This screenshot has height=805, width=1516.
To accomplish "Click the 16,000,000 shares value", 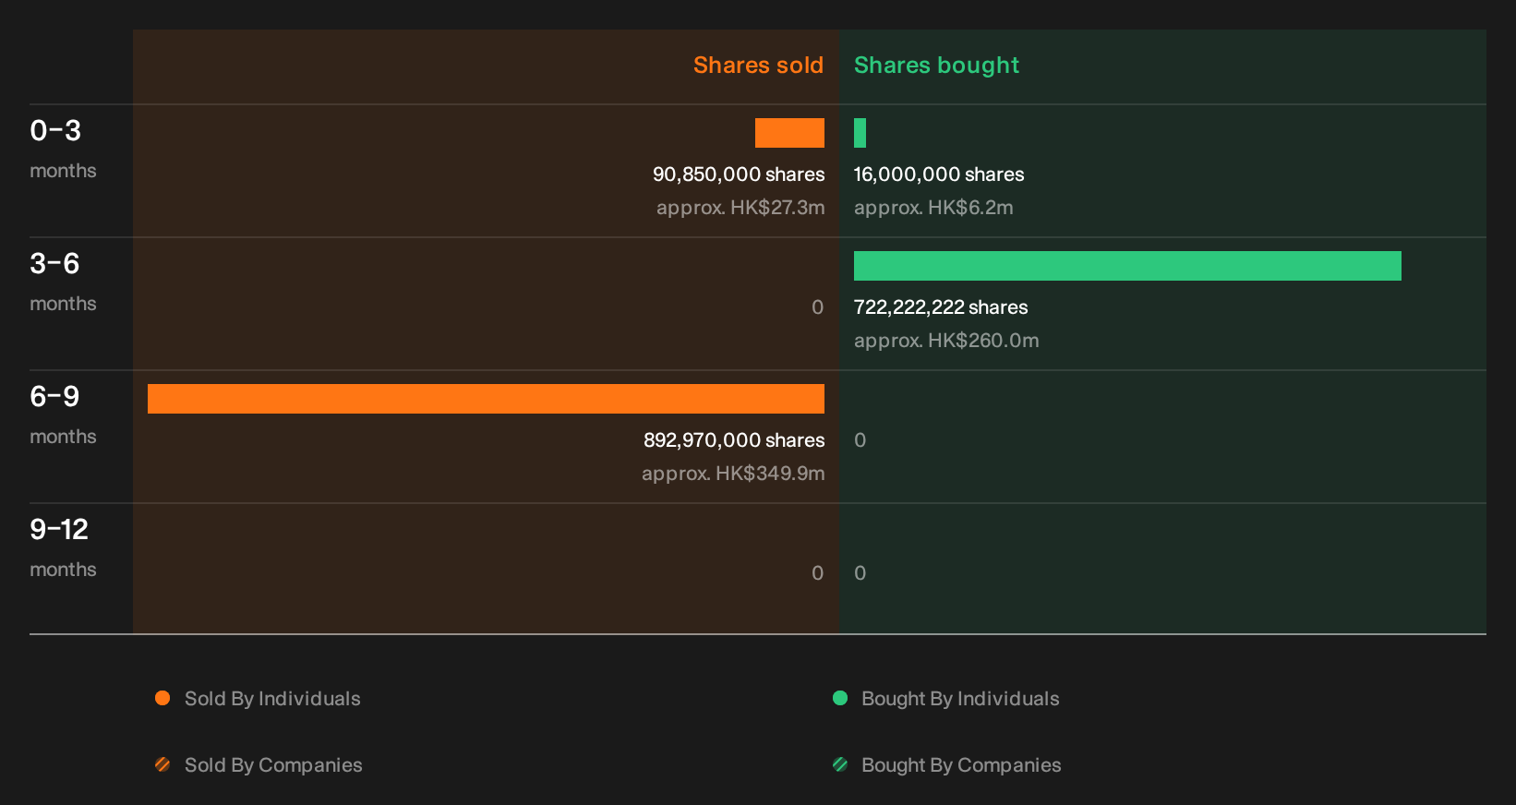I will [939, 174].
